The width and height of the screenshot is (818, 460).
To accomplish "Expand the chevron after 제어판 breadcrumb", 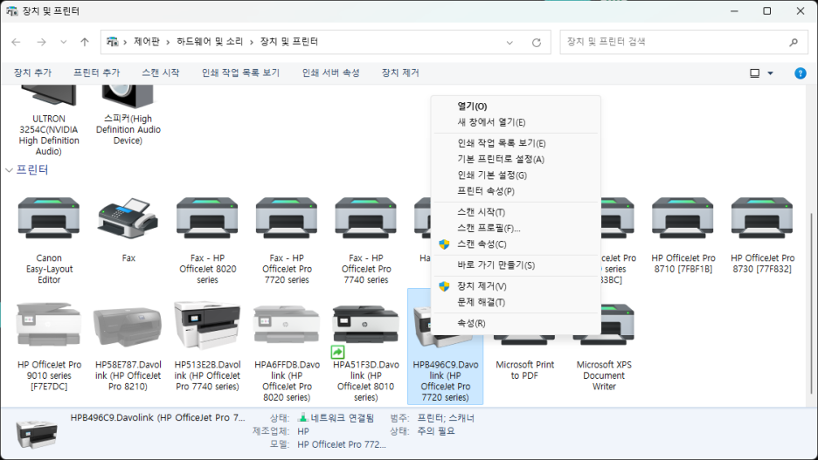I will pyautogui.click(x=168, y=42).
